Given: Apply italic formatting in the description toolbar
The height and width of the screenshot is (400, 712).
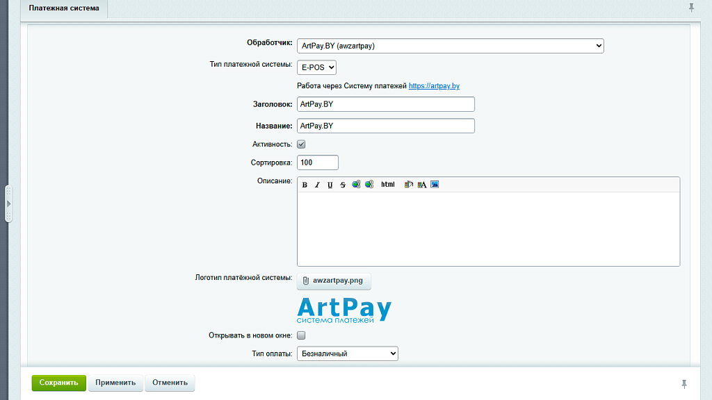Looking at the screenshot, I should pos(317,184).
